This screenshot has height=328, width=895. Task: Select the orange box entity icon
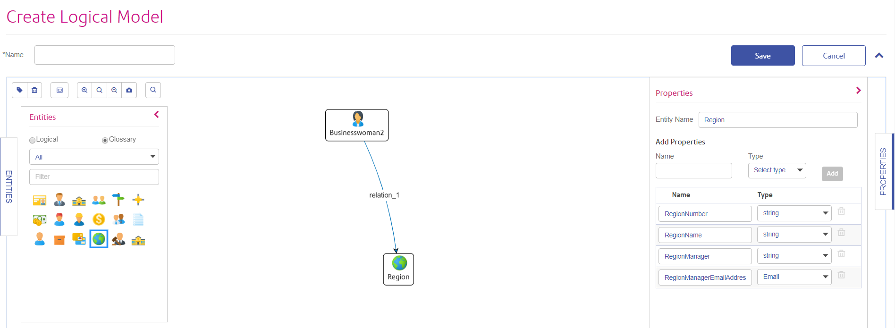[x=59, y=240]
